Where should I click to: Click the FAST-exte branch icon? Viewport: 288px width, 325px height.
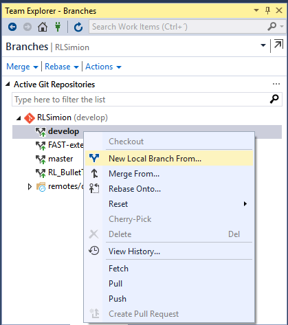tap(41, 146)
